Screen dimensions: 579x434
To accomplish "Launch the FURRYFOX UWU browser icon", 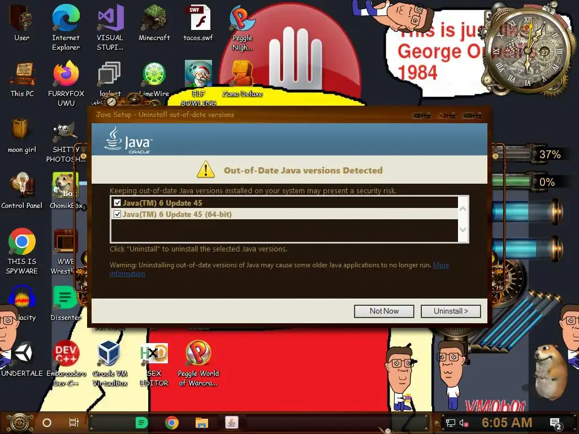I will [x=66, y=84].
